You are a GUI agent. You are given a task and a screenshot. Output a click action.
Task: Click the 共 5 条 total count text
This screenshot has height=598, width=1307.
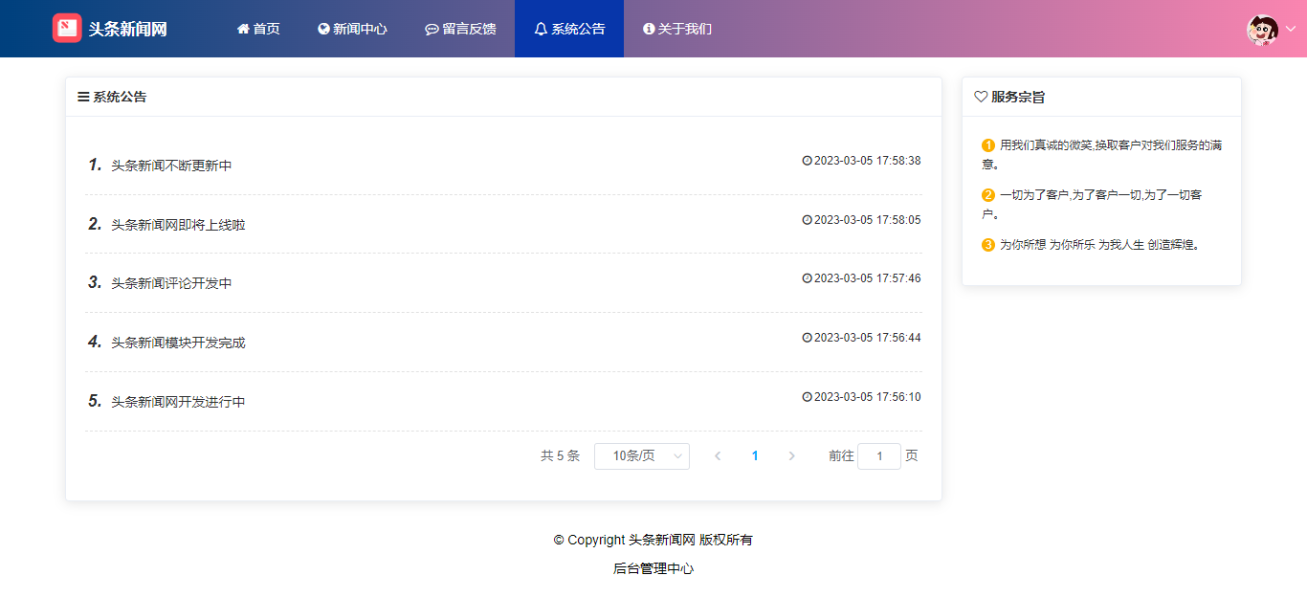click(x=561, y=456)
